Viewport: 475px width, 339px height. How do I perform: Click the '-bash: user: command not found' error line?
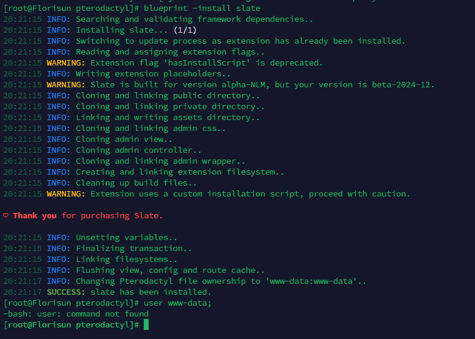[x=76, y=314]
